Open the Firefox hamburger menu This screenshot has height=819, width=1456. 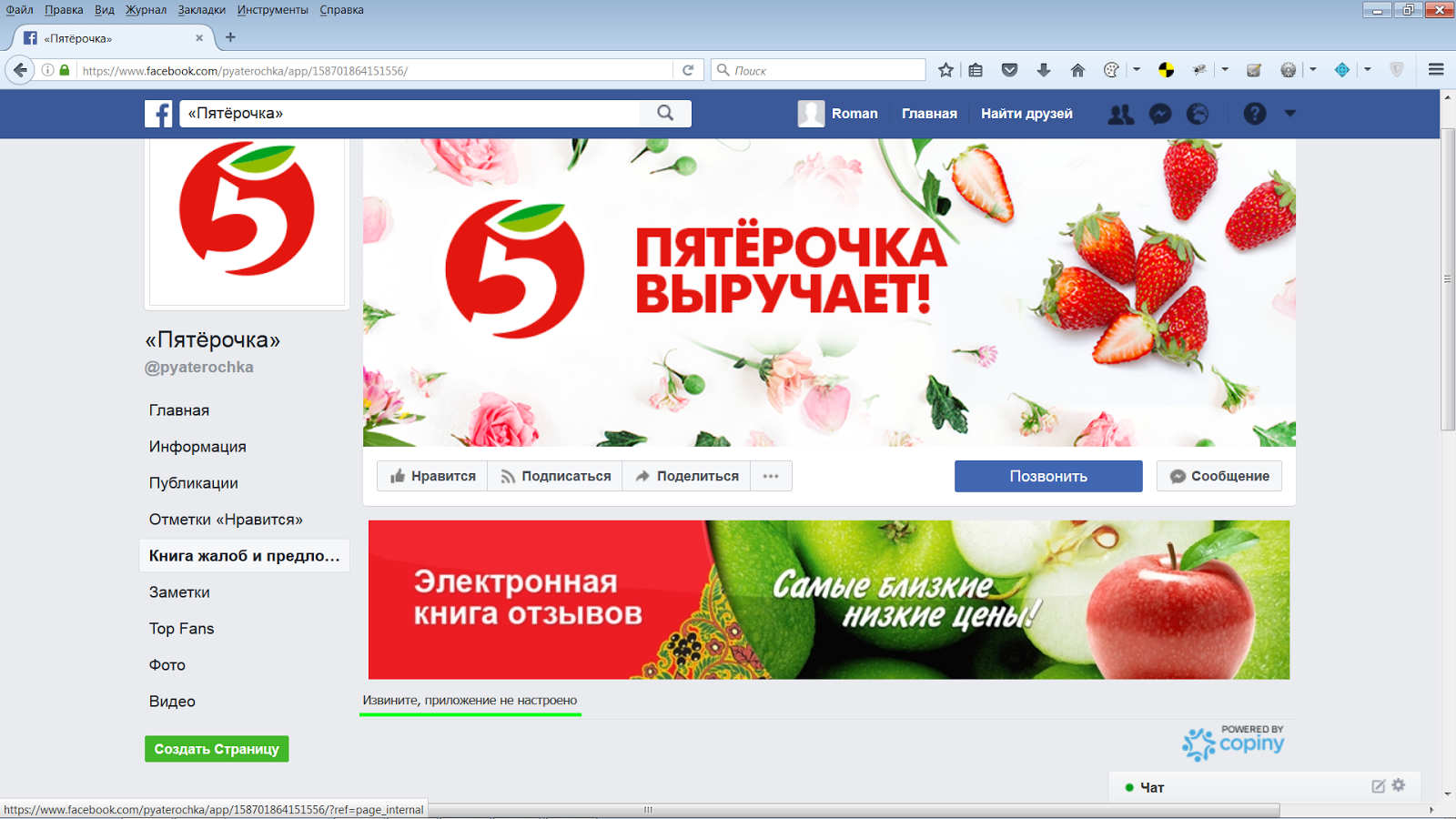coord(1436,70)
